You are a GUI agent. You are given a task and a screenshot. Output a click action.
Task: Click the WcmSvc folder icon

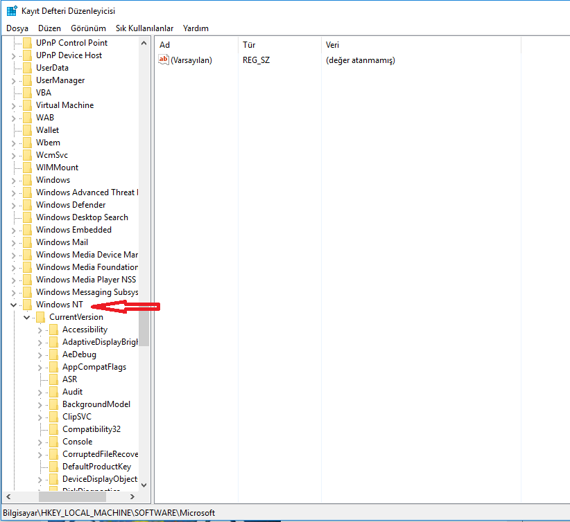coord(27,155)
